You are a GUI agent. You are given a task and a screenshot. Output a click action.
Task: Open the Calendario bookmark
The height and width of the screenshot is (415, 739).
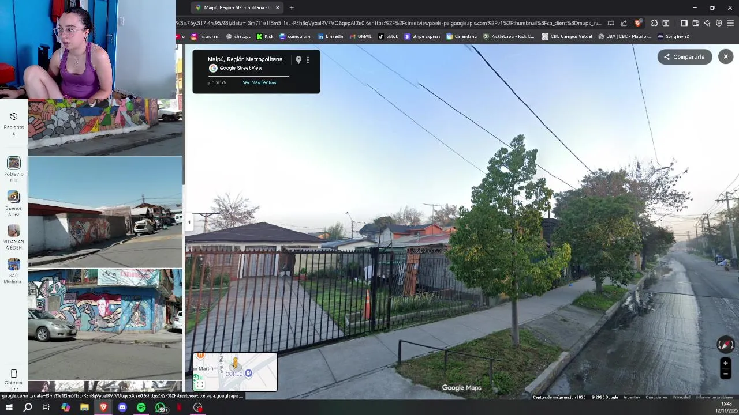click(461, 36)
